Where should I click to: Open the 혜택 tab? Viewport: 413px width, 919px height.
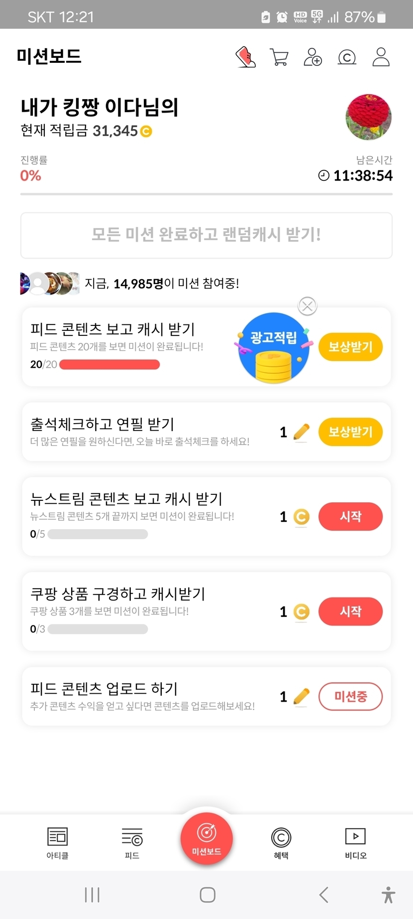[281, 843]
